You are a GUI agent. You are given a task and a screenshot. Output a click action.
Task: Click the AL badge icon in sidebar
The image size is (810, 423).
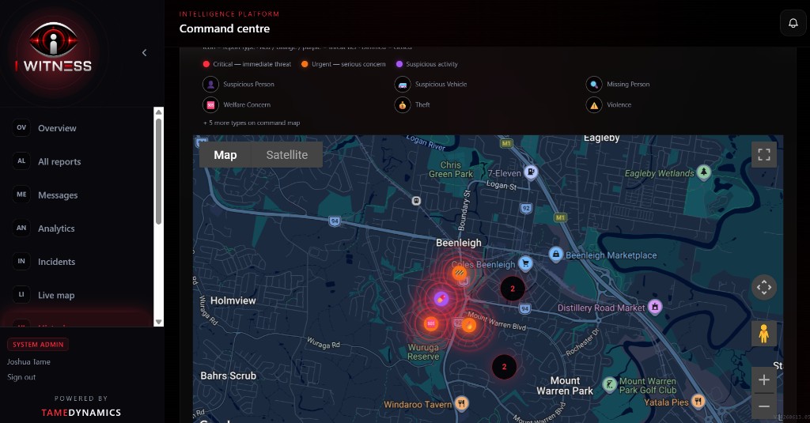21,161
